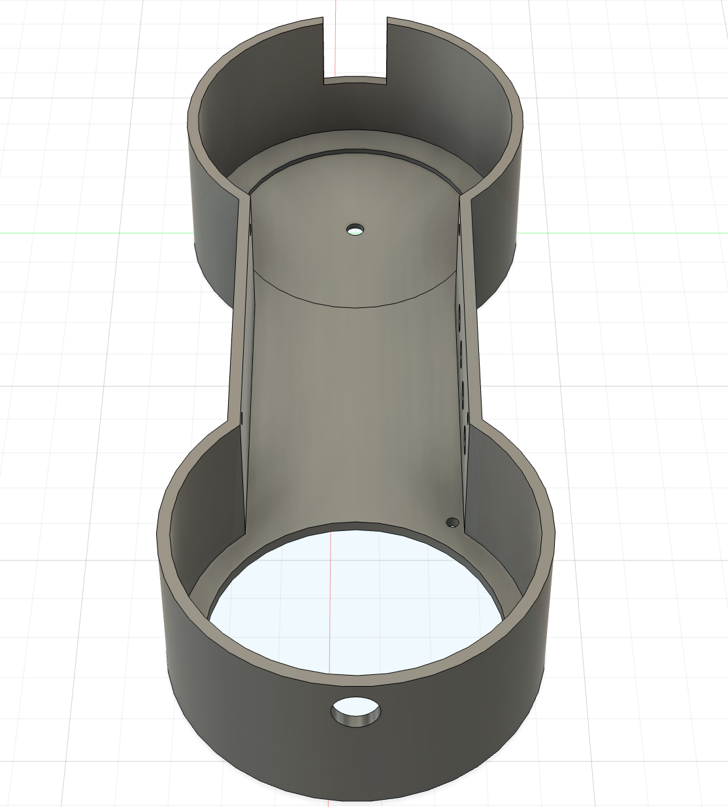The image size is (728, 807).
Task: Click the rectangular notch bottom edge at top
Action: pos(356,81)
